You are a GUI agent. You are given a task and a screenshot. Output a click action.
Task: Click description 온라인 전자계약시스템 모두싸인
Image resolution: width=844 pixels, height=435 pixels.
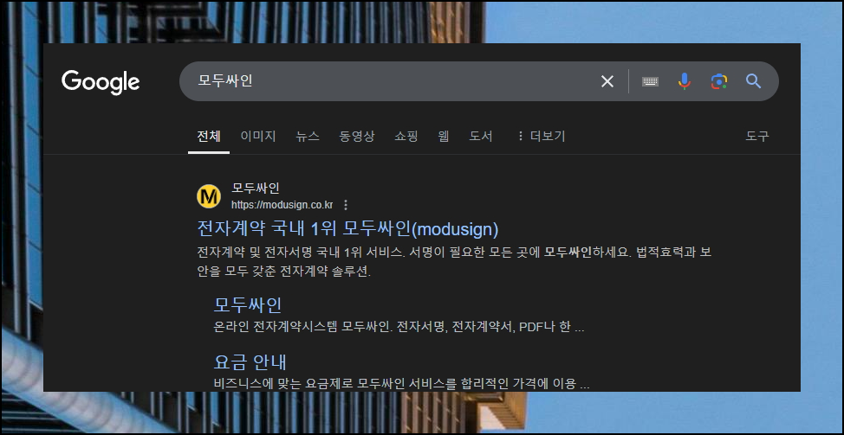[399, 328]
